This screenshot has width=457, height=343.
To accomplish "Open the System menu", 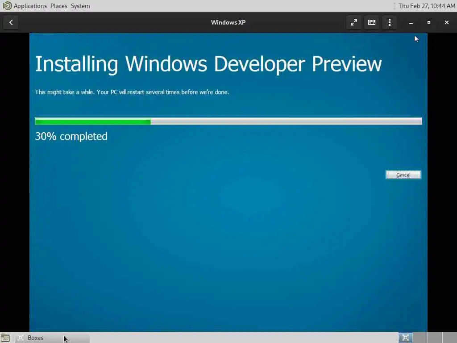I will click(x=80, y=6).
